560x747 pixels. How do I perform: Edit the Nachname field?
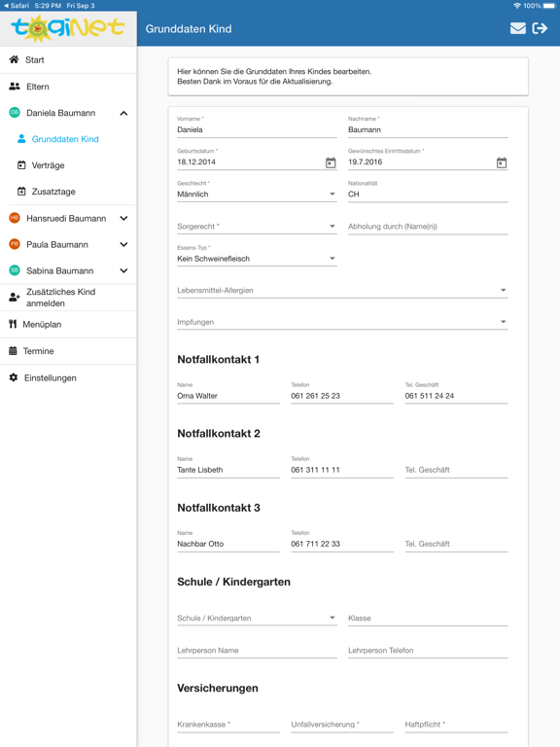pyautogui.click(x=428, y=129)
